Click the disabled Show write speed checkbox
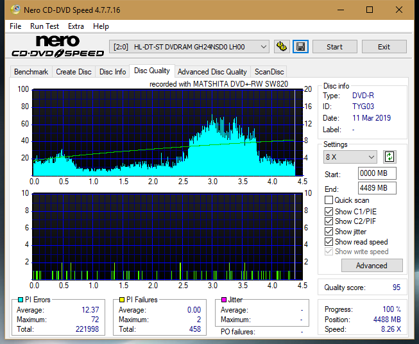Image resolution: width=419 pixels, height=344 pixels. pyautogui.click(x=329, y=252)
